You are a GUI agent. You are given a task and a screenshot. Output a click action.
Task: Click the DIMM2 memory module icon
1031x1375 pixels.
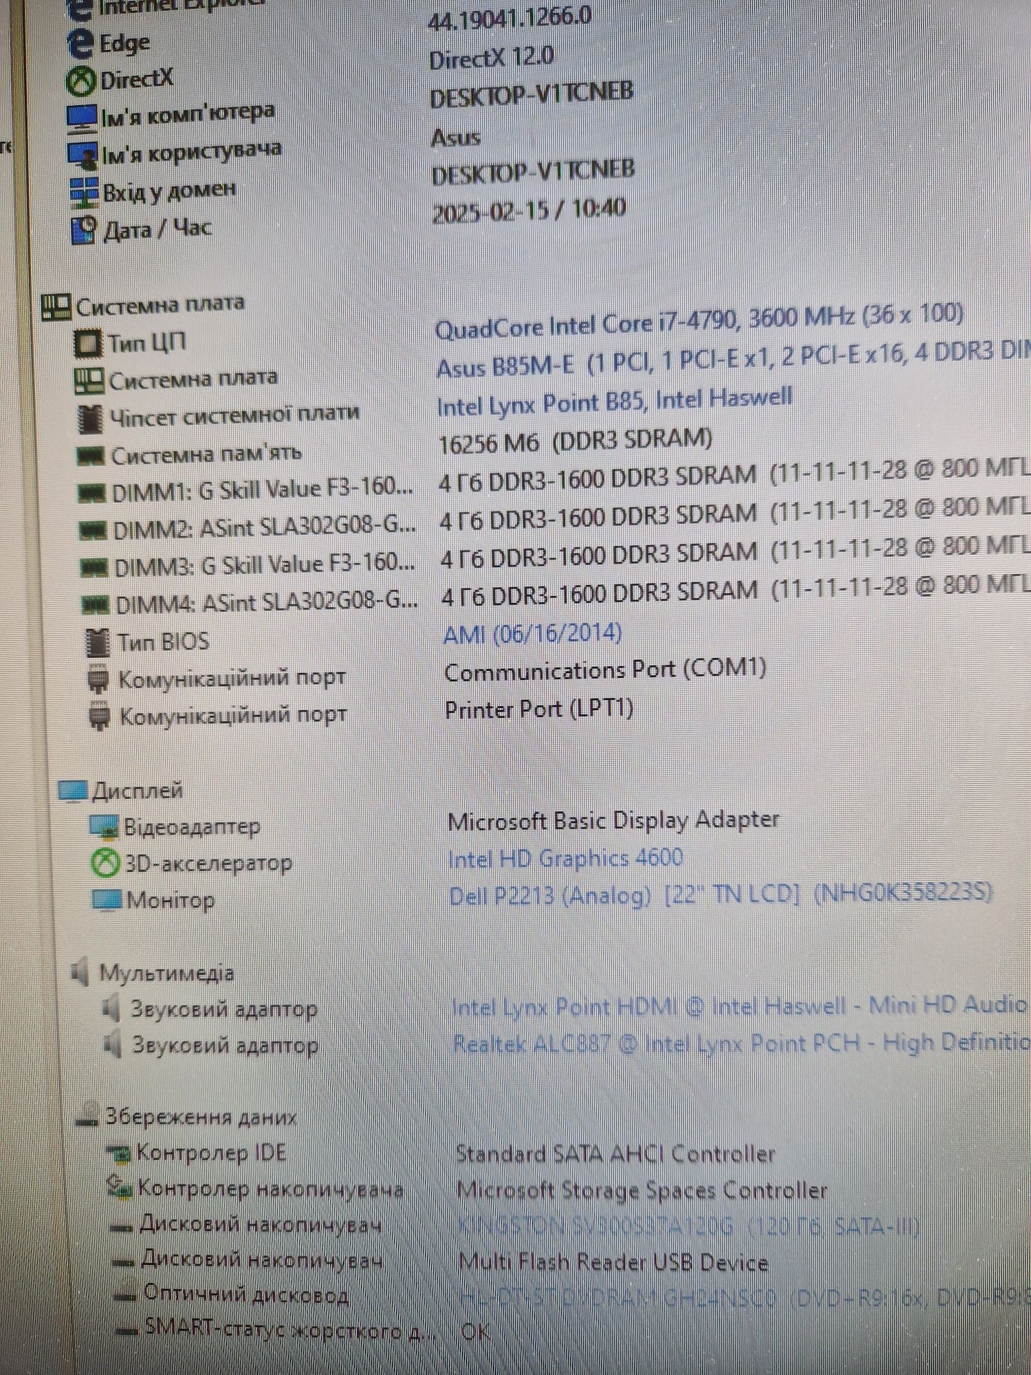pos(93,531)
